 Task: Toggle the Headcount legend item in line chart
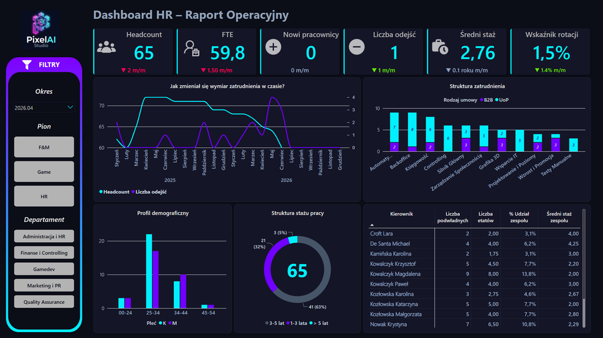(114, 192)
